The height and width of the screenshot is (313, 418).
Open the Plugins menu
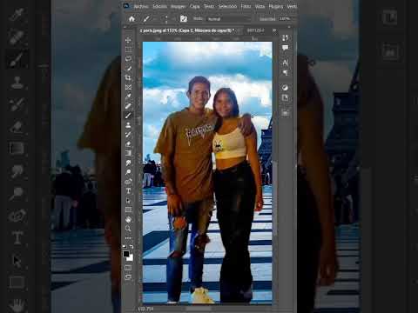click(276, 6)
